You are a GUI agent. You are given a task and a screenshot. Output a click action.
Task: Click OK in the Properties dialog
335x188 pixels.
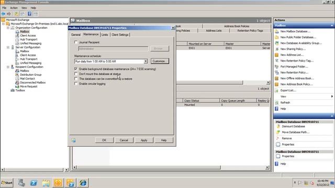click(x=104, y=140)
